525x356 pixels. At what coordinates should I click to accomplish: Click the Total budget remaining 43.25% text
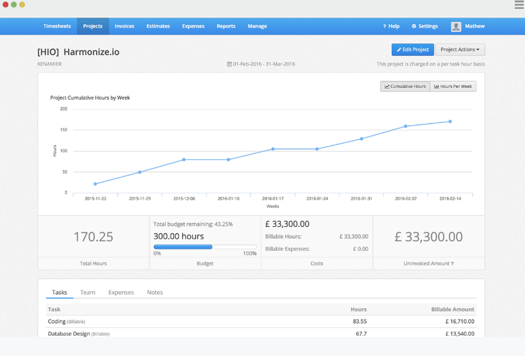pyautogui.click(x=193, y=224)
